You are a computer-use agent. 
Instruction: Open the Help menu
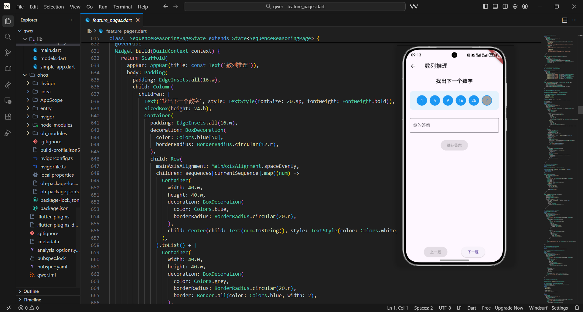(x=143, y=7)
